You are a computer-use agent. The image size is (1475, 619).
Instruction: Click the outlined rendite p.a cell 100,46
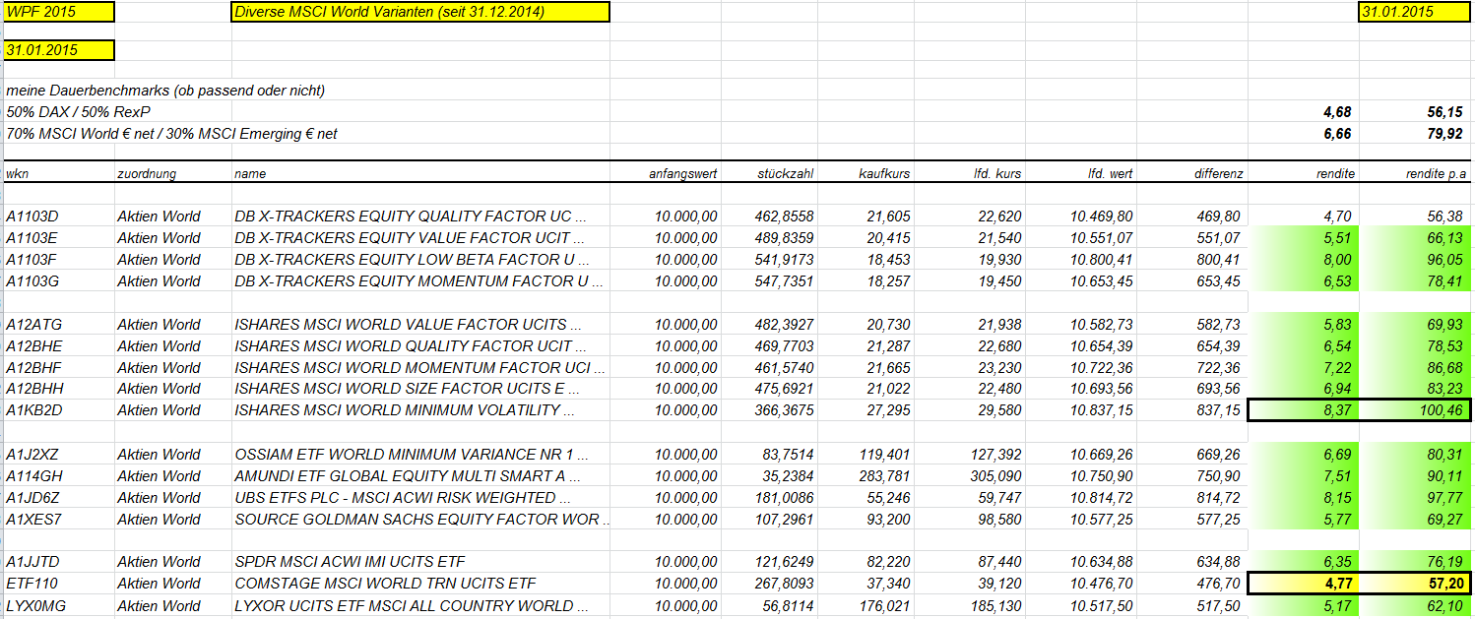pyautogui.click(x=1416, y=410)
